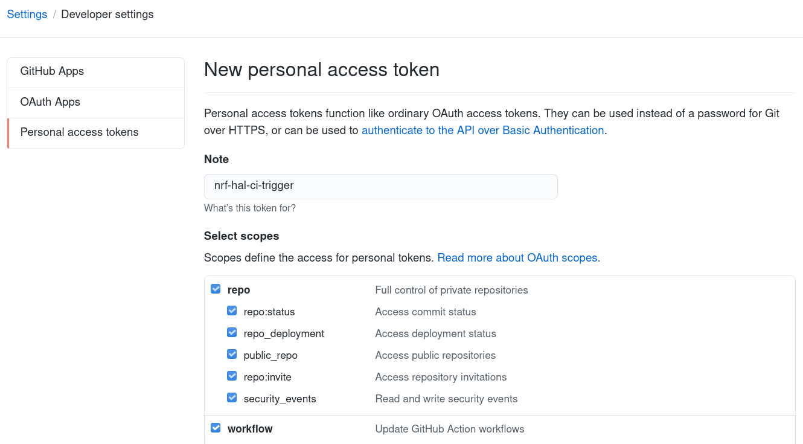Click the workflow scope label
The width and height of the screenshot is (803, 444).
(x=250, y=428)
